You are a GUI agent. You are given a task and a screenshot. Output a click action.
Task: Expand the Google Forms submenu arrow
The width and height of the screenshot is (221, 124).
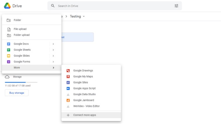click(53, 62)
